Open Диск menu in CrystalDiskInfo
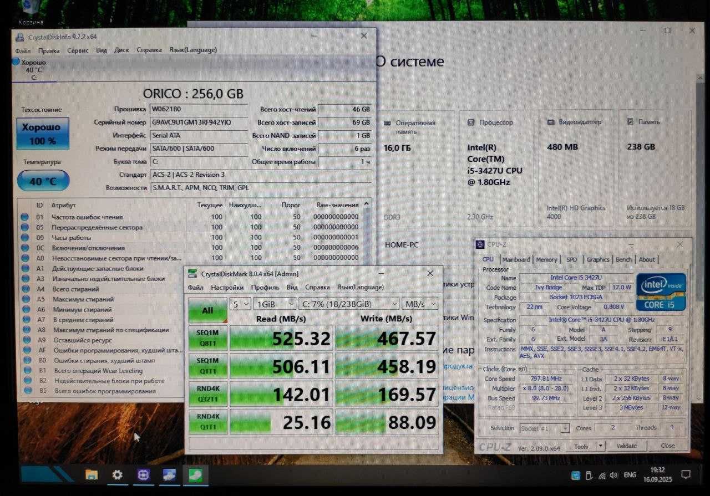This screenshot has width=710, height=496. point(121,50)
